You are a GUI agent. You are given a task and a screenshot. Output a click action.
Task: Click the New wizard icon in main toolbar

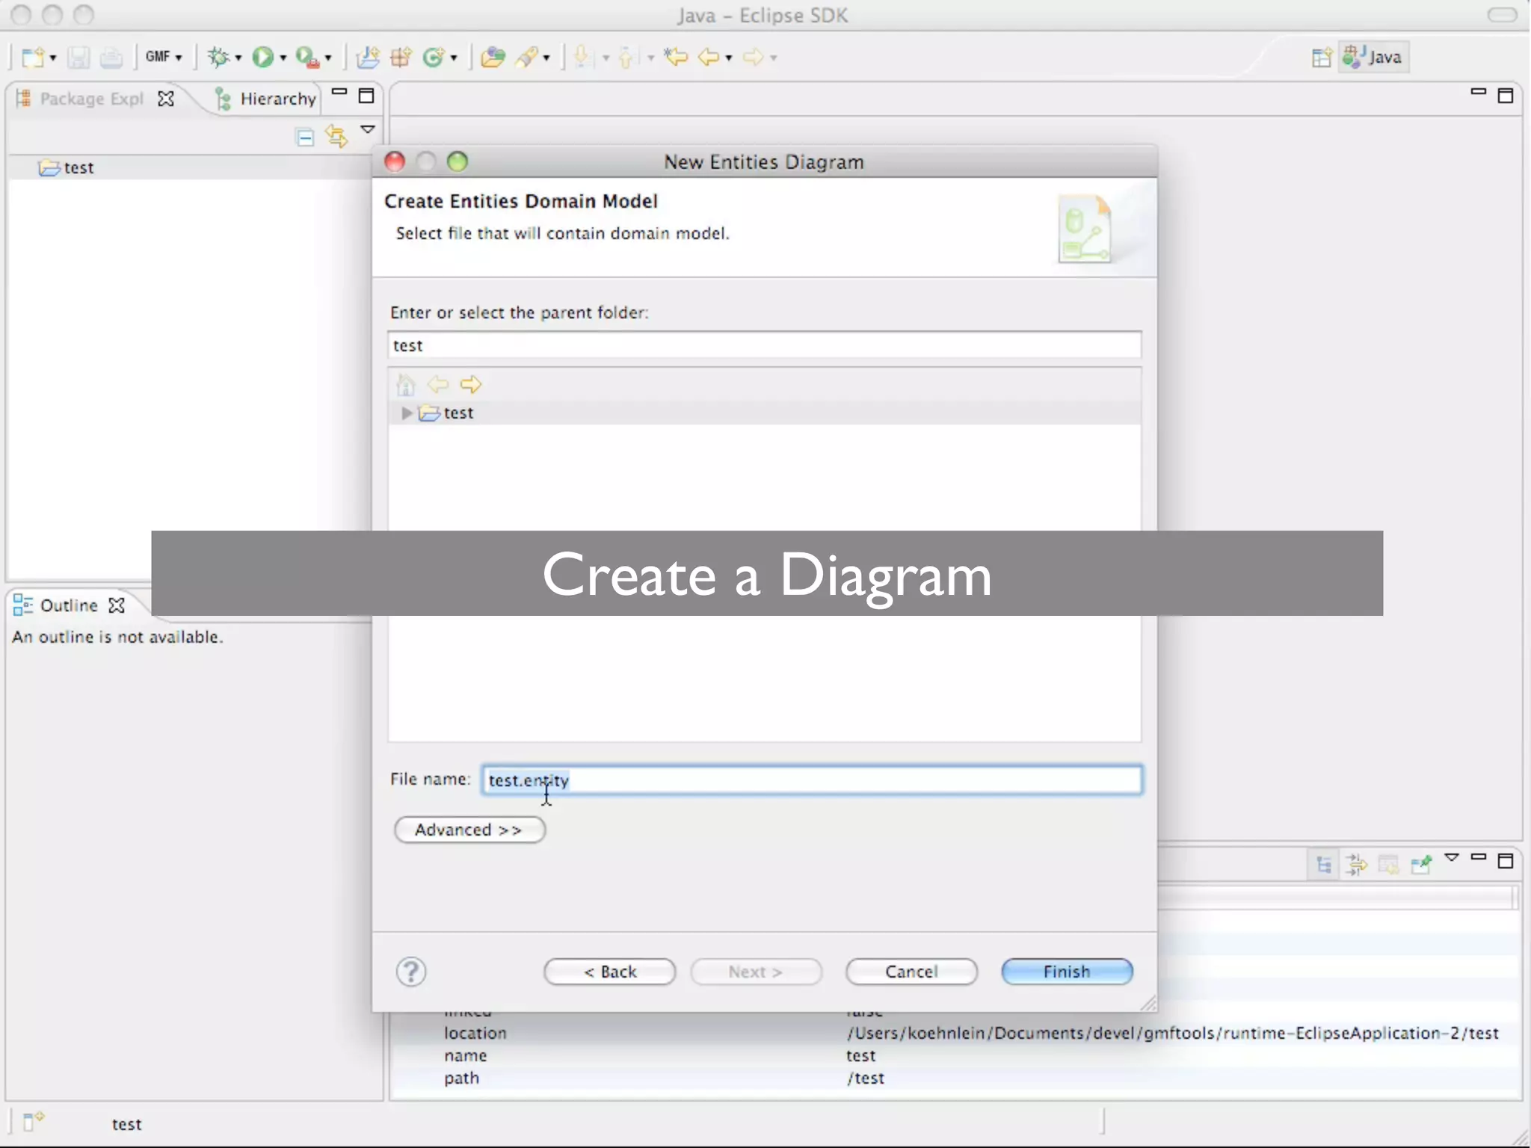pyautogui.click(x=32, y=57)
